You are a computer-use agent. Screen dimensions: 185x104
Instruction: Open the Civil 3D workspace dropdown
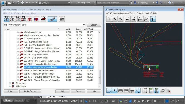click(69, 3)
